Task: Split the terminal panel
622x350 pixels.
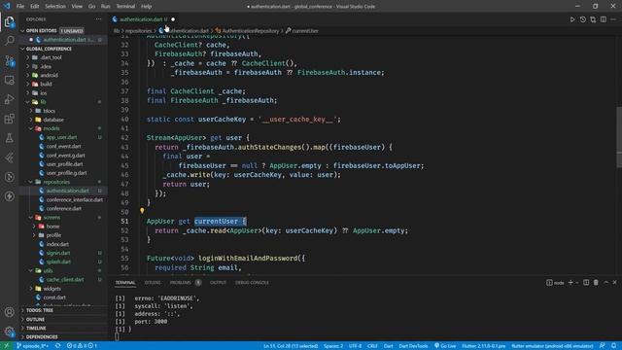Action: pos(586,283)
